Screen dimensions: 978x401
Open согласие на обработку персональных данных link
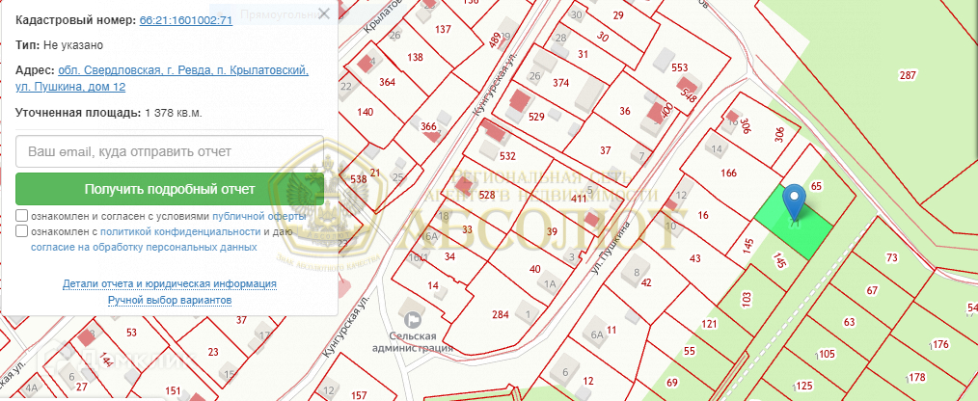144,247
